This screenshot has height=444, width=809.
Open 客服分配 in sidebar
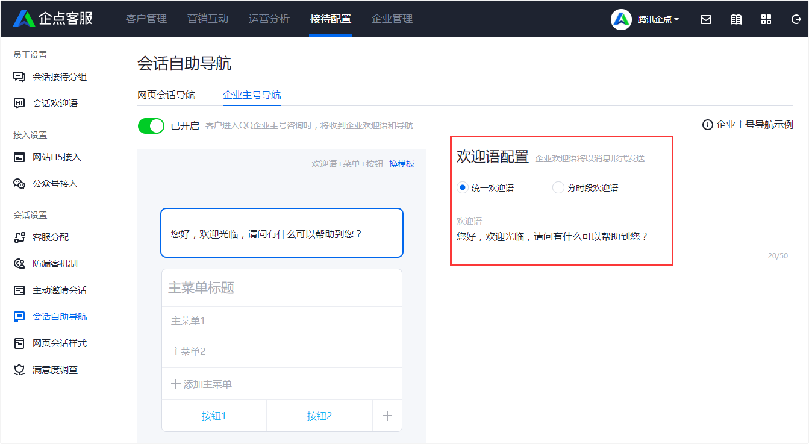pos(51,237)
